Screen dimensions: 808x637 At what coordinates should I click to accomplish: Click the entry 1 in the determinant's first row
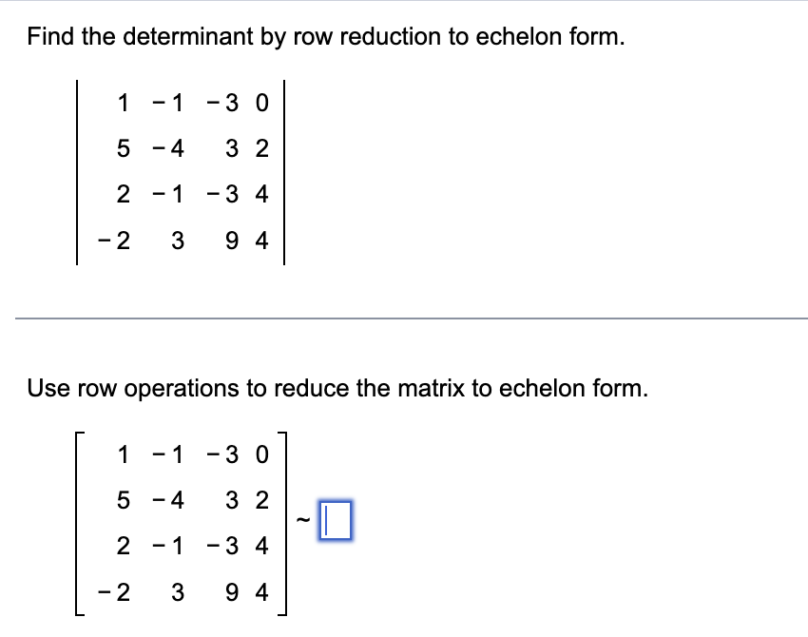(x=123, y=104)
